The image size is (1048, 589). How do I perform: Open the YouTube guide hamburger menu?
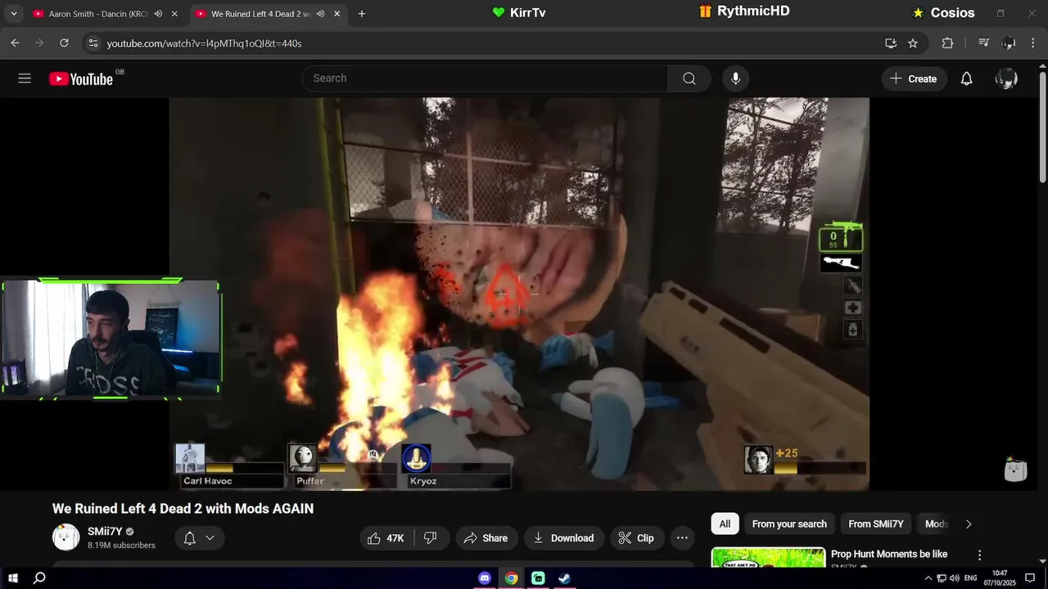point(25,79)
